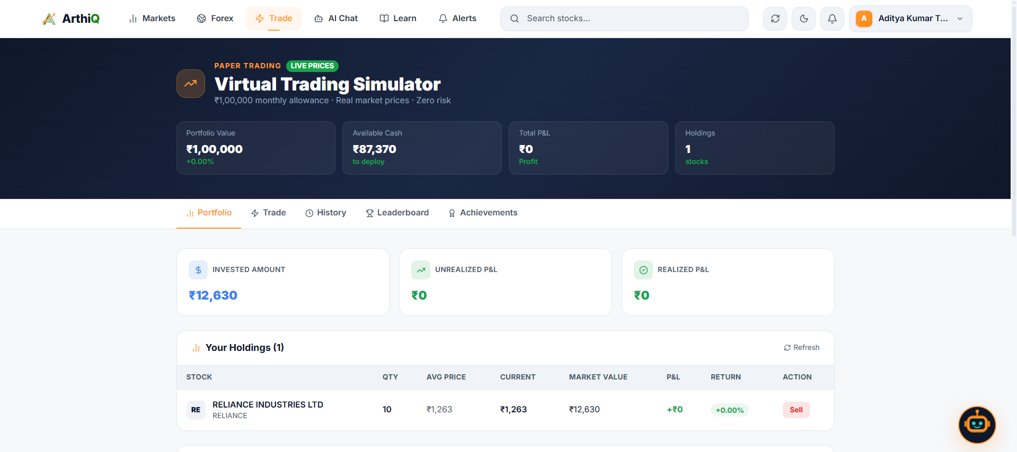Switch to the Portfolio tab
Viewport: 1017px width, 452px height.
[x=209, y=213]
